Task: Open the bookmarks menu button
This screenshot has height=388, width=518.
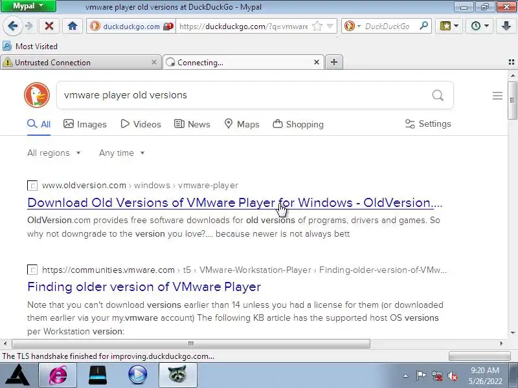Action: coord(449,26)
